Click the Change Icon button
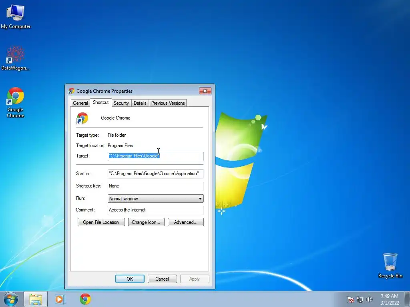The image size is (410, 307). point(146,222)
